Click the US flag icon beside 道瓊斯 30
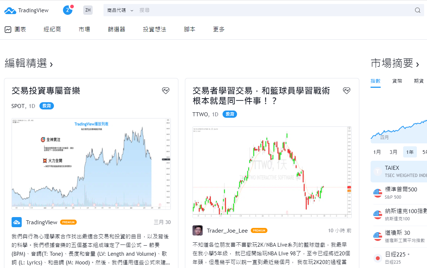 (x=378, y=237)
